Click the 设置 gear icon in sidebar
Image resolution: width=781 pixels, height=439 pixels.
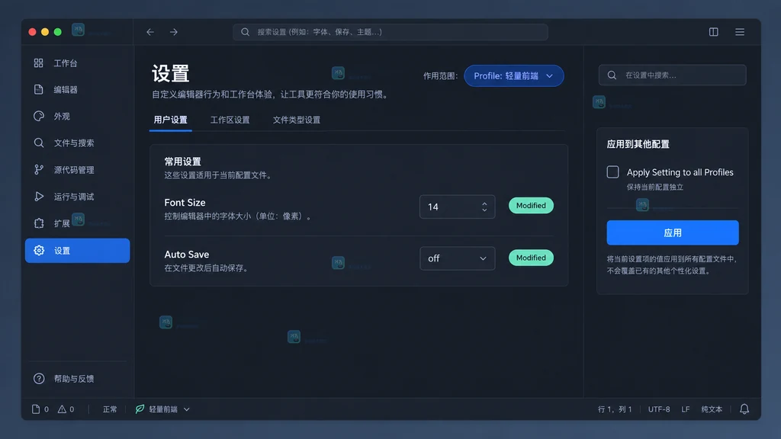[x=39, y=250]
